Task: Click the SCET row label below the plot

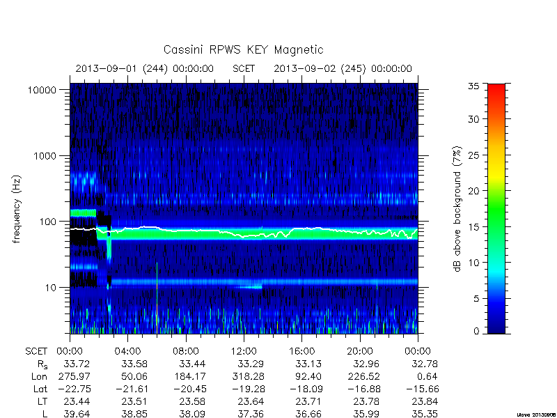Action: click(36, 352)
